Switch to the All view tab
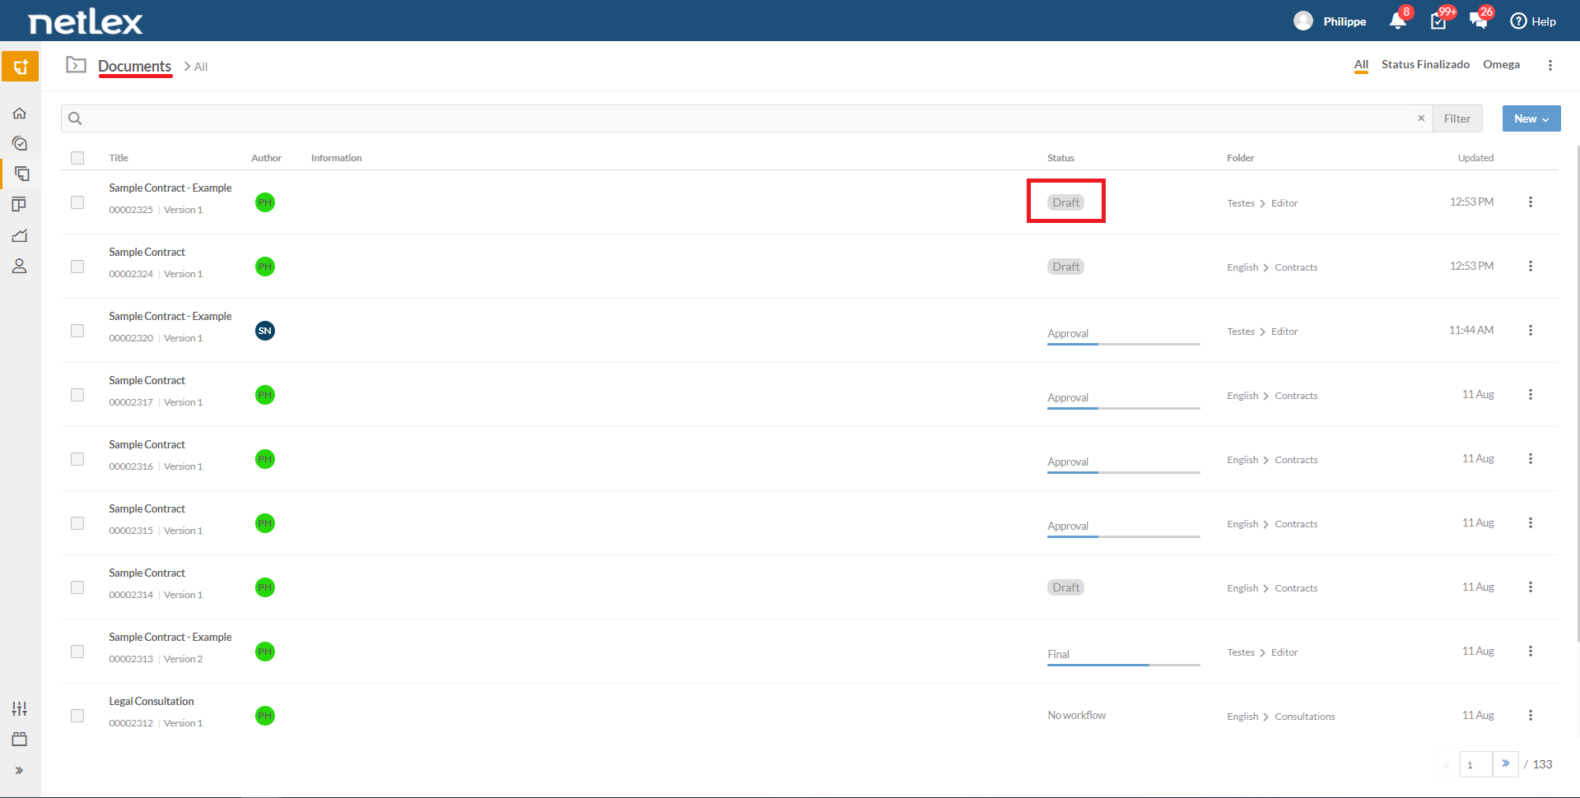 pyautogui.click(x=1361, y=65)
